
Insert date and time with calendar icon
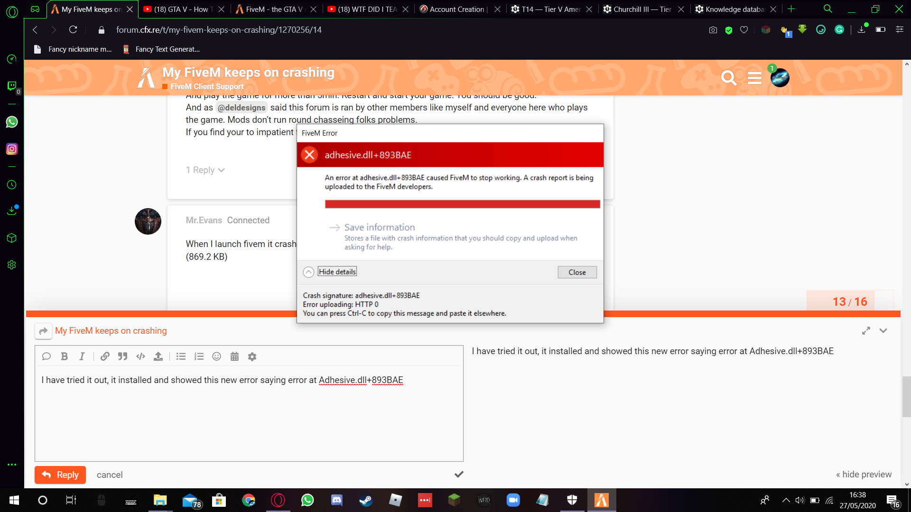[x=234, y=357]
